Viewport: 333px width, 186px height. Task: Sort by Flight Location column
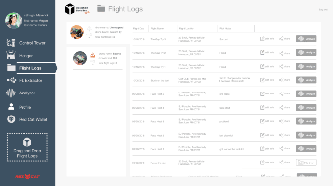(187, 29)
